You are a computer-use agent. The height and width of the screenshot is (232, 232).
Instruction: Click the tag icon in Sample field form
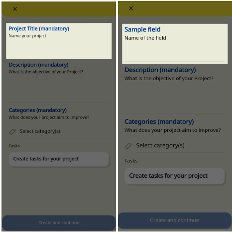point(128,146)
